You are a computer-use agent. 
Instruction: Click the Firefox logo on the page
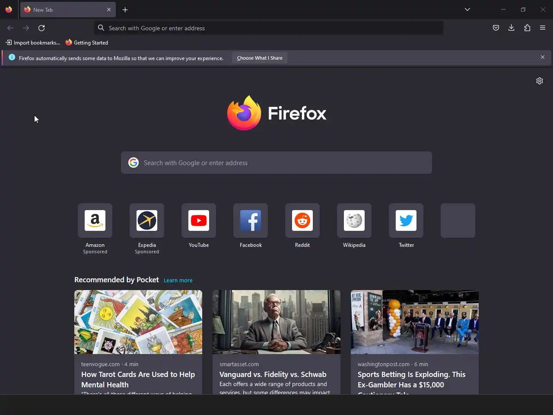276,113
